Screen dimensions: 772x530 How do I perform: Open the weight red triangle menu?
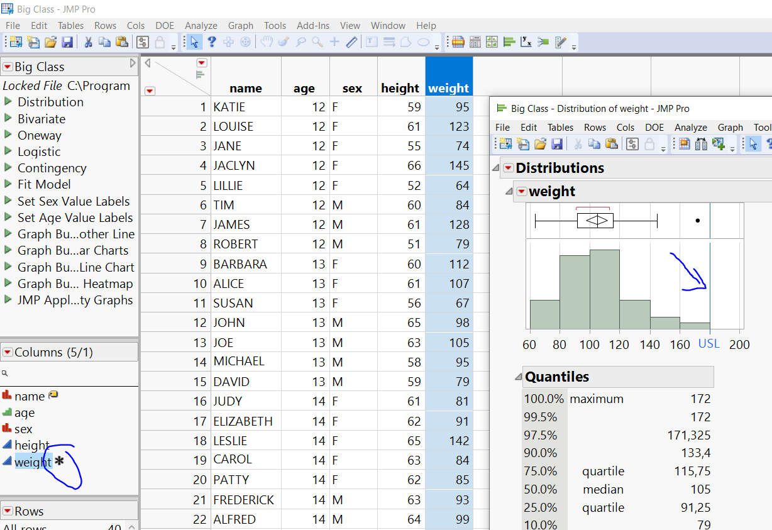tap(521, 192)
